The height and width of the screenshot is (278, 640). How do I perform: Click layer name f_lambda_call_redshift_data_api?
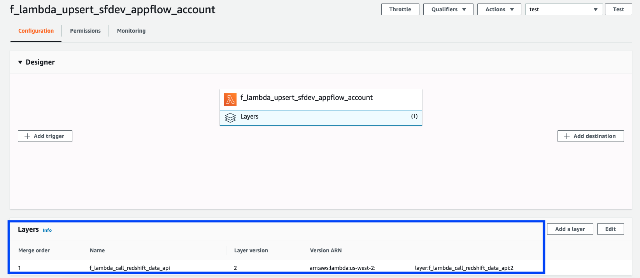pyautogui.click(x=130, y=268)
